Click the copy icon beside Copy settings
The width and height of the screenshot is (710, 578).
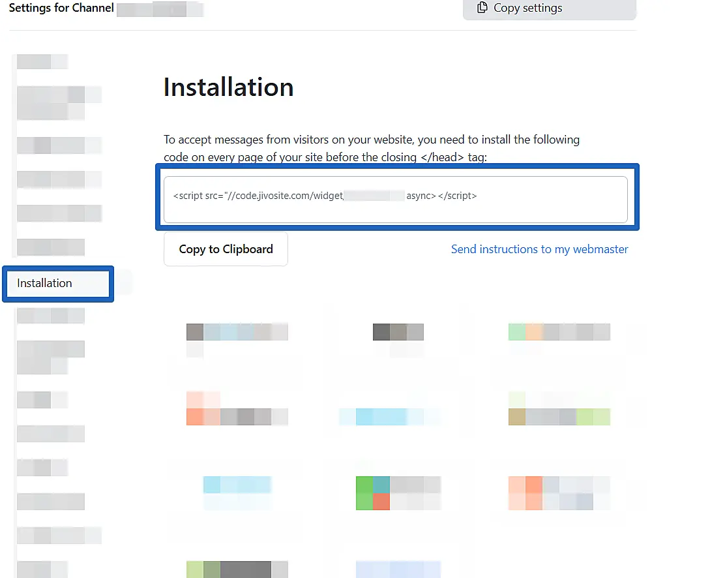(x=482, y=8)
